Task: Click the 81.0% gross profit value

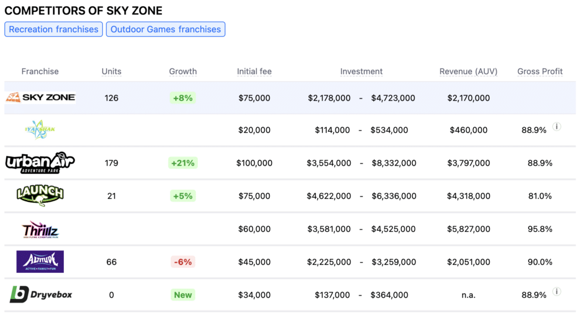Action: click(540, 196)
